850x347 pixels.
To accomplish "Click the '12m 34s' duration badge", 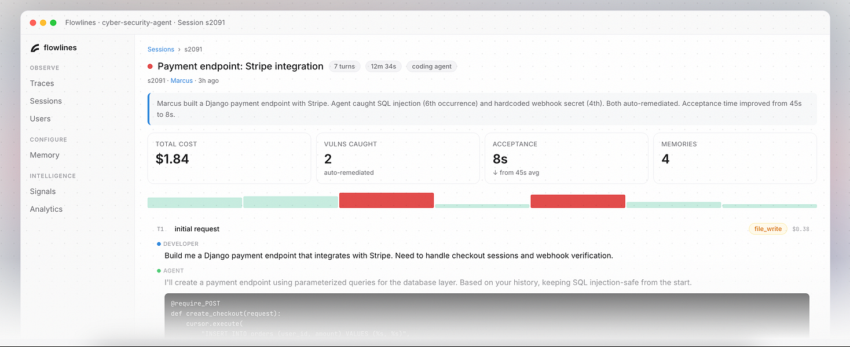I will click(383, 67).
